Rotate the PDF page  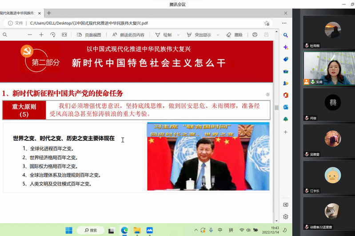click(53, 35)
